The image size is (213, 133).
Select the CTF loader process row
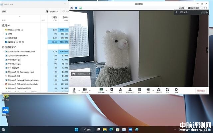click(35, 68)
